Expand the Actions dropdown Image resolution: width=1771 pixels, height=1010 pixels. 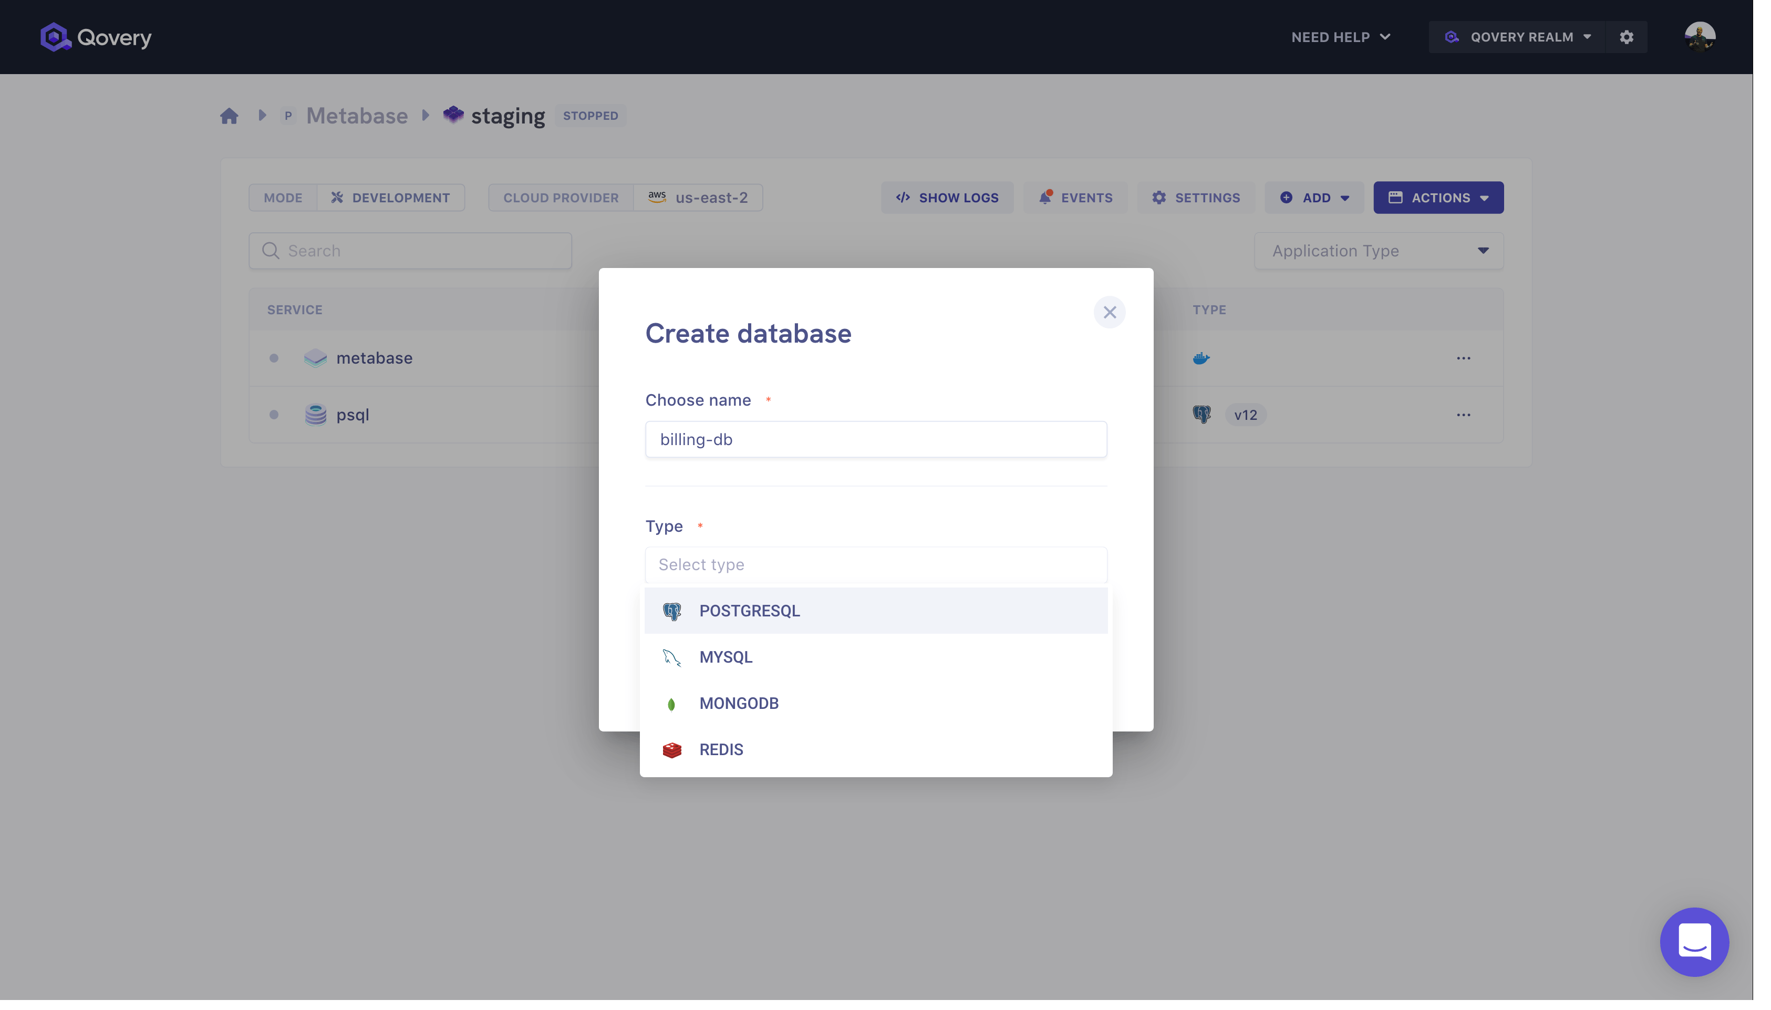coord(1438,198)
